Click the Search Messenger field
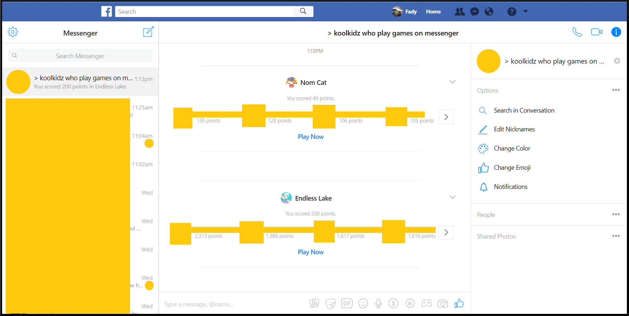Screen dimensions: 629x316 click(x=80, y=56)
